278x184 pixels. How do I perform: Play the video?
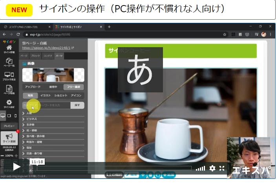point(16,167)
